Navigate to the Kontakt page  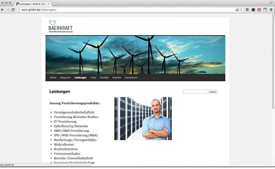[x=104, y=77]
